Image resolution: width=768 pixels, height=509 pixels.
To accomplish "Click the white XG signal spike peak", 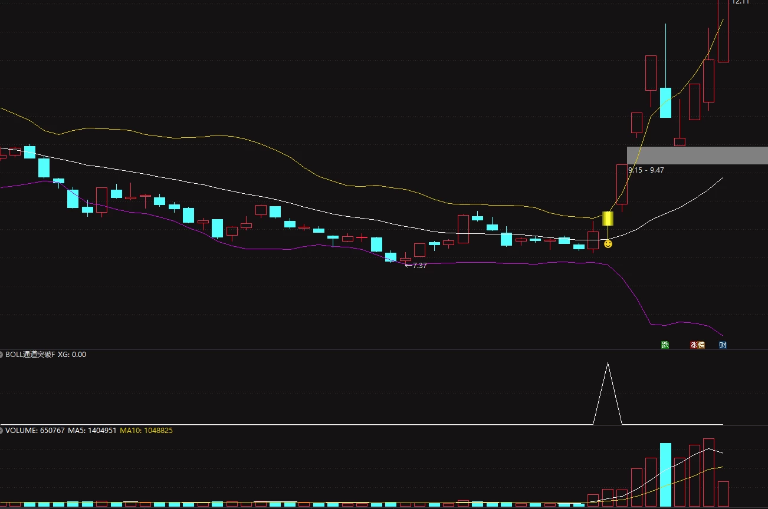I will 608,363.
